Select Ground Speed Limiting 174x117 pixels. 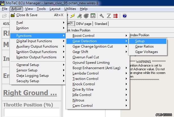97,63
